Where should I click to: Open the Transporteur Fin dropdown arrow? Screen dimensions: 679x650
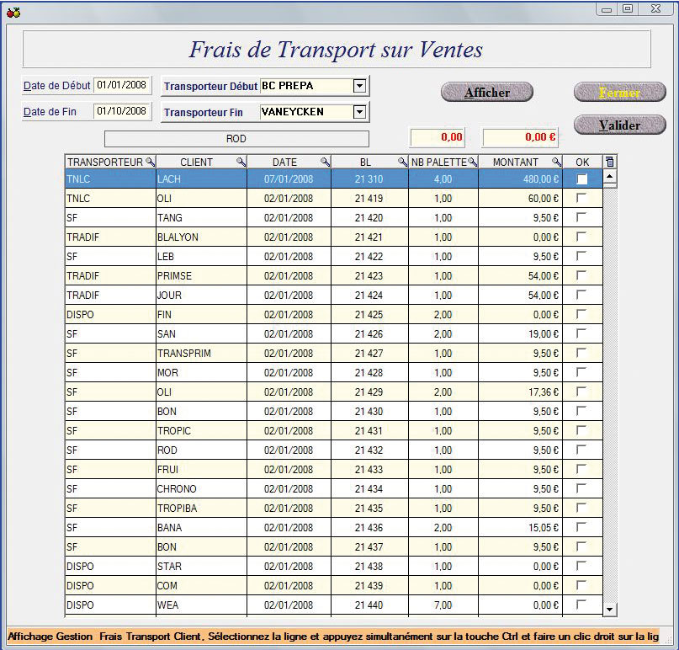pos(359,112)
